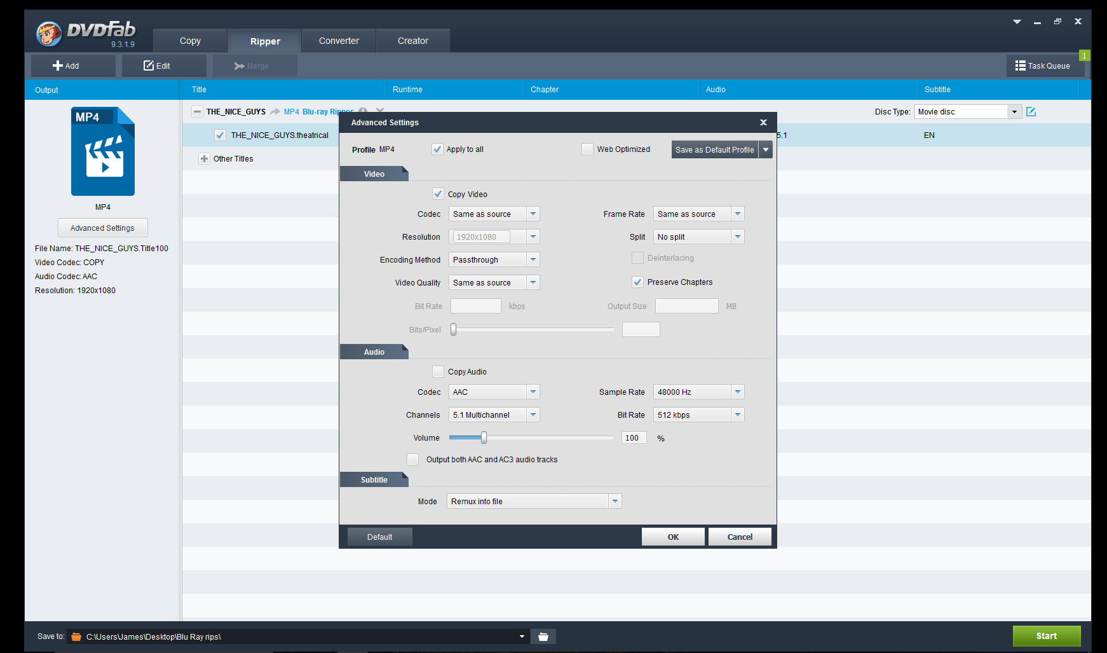
Task: Click the Cancel button
Action: [740, 537]
